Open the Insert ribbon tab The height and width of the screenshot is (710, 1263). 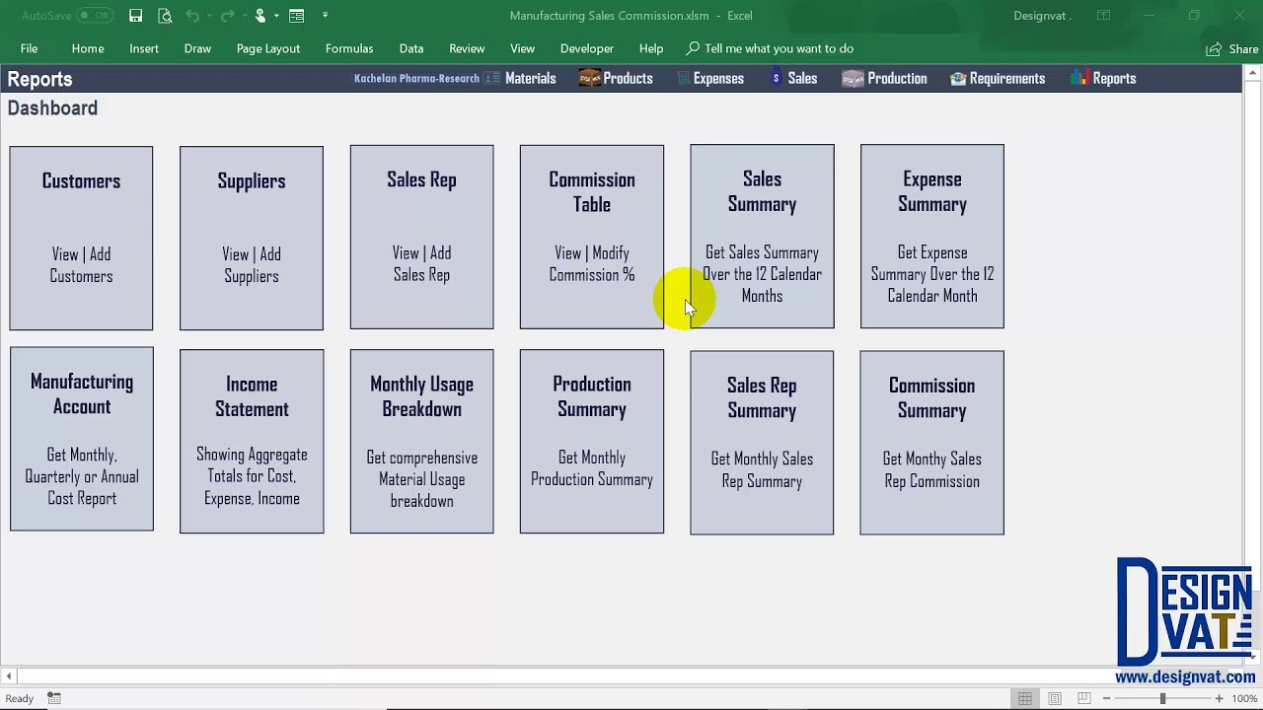click(x=144, y=48)
